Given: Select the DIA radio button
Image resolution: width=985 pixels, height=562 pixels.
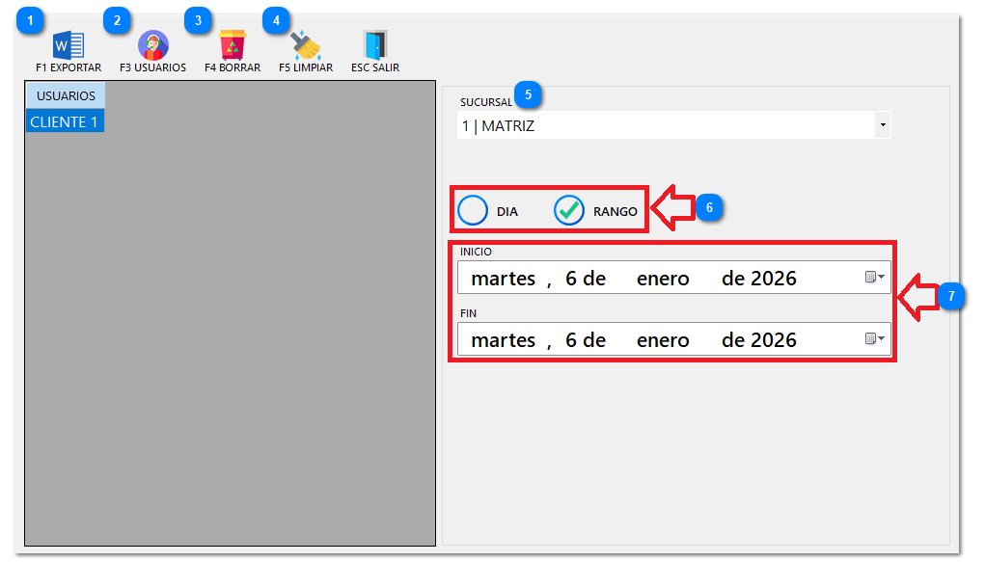Looking at the screenshot, I should point(474,208).
